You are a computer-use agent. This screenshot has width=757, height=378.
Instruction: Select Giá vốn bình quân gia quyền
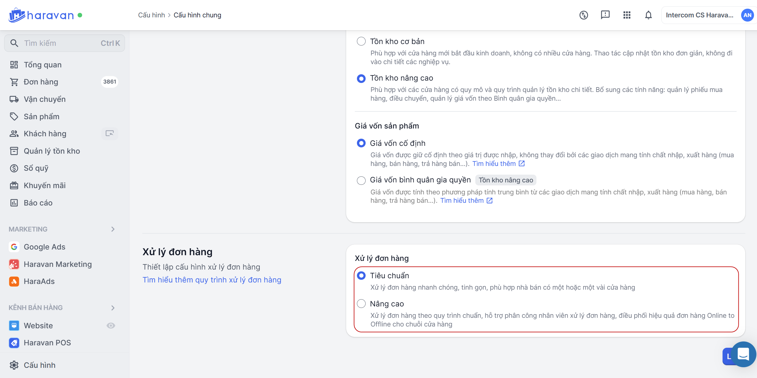tap(361, 180)
